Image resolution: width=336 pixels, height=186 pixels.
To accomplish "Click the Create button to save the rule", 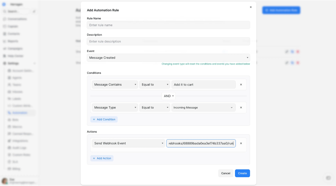I will (x=242, y=173).
